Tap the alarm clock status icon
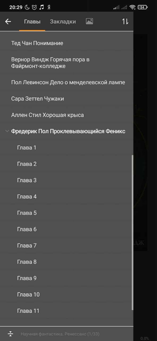 click(x=34, y=7)
